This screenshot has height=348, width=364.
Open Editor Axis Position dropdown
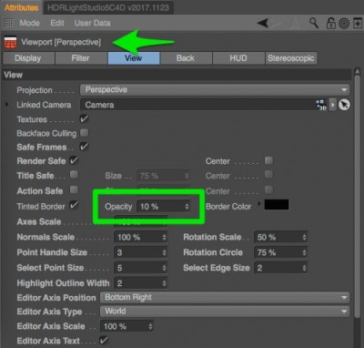click(225, 297)
